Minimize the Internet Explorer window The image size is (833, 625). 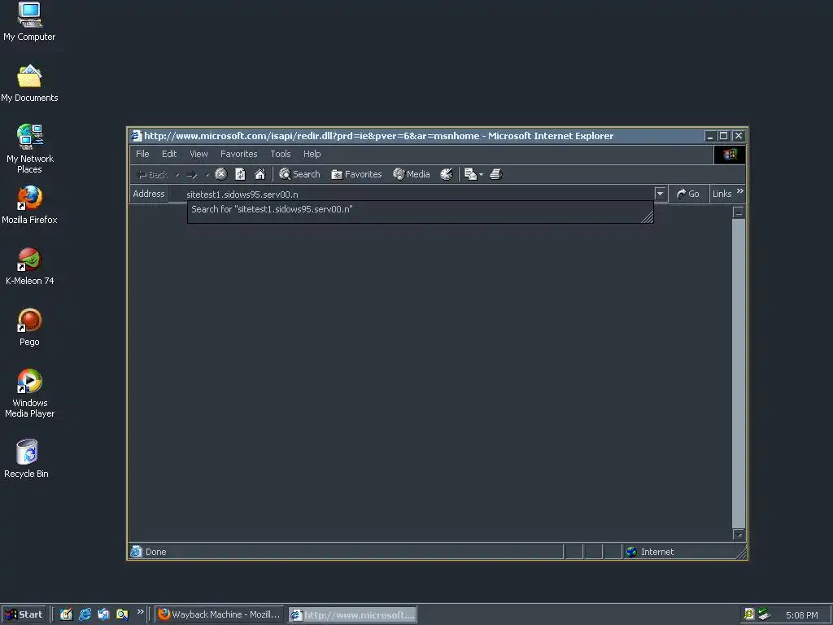[x=709, y=136]
